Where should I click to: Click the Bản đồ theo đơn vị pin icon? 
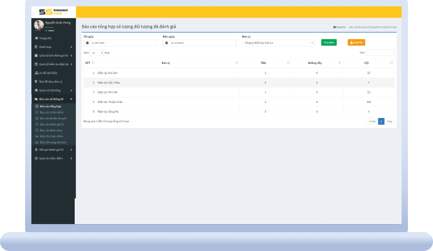tap(36, 81)
